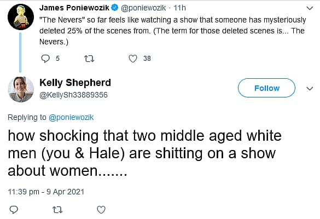Open the 11:39 pm - 9 Apr 2021 timestamp
The width and height of the screenshot is (320, 219).
pos(46,192)
